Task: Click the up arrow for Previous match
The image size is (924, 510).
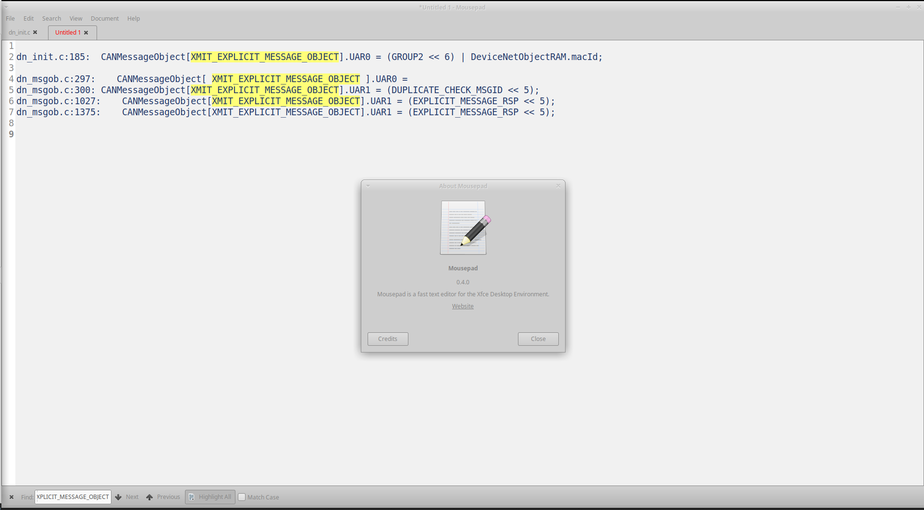Action: [x=149, y=497]
